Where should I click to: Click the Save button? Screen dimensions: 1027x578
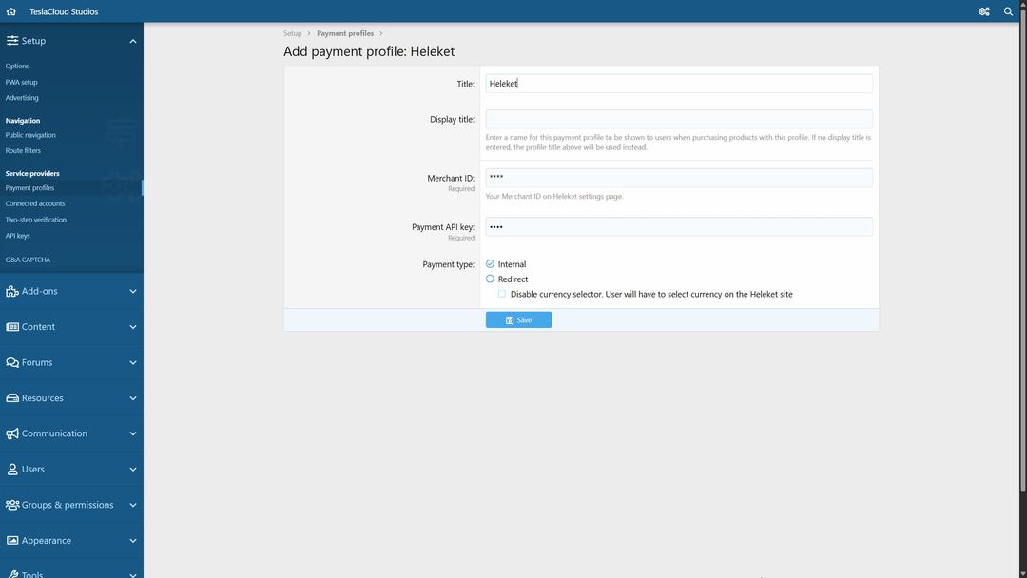[x=518, y=319]
